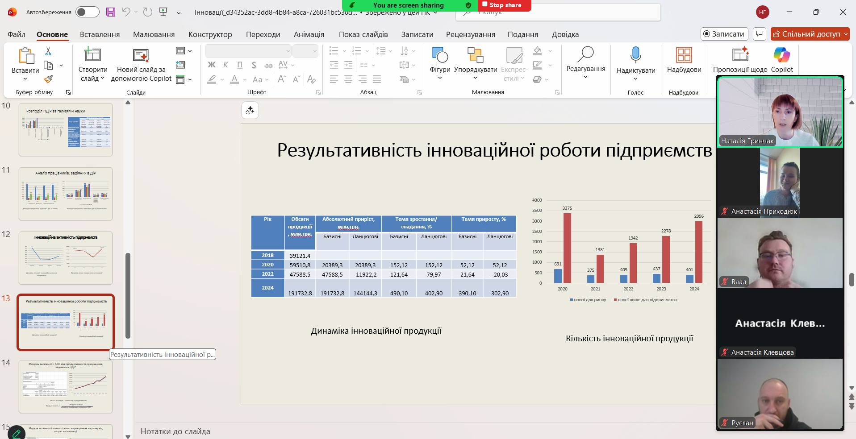
Task: Toggle Bold (Ж) formatting
Action: [212, 65]
